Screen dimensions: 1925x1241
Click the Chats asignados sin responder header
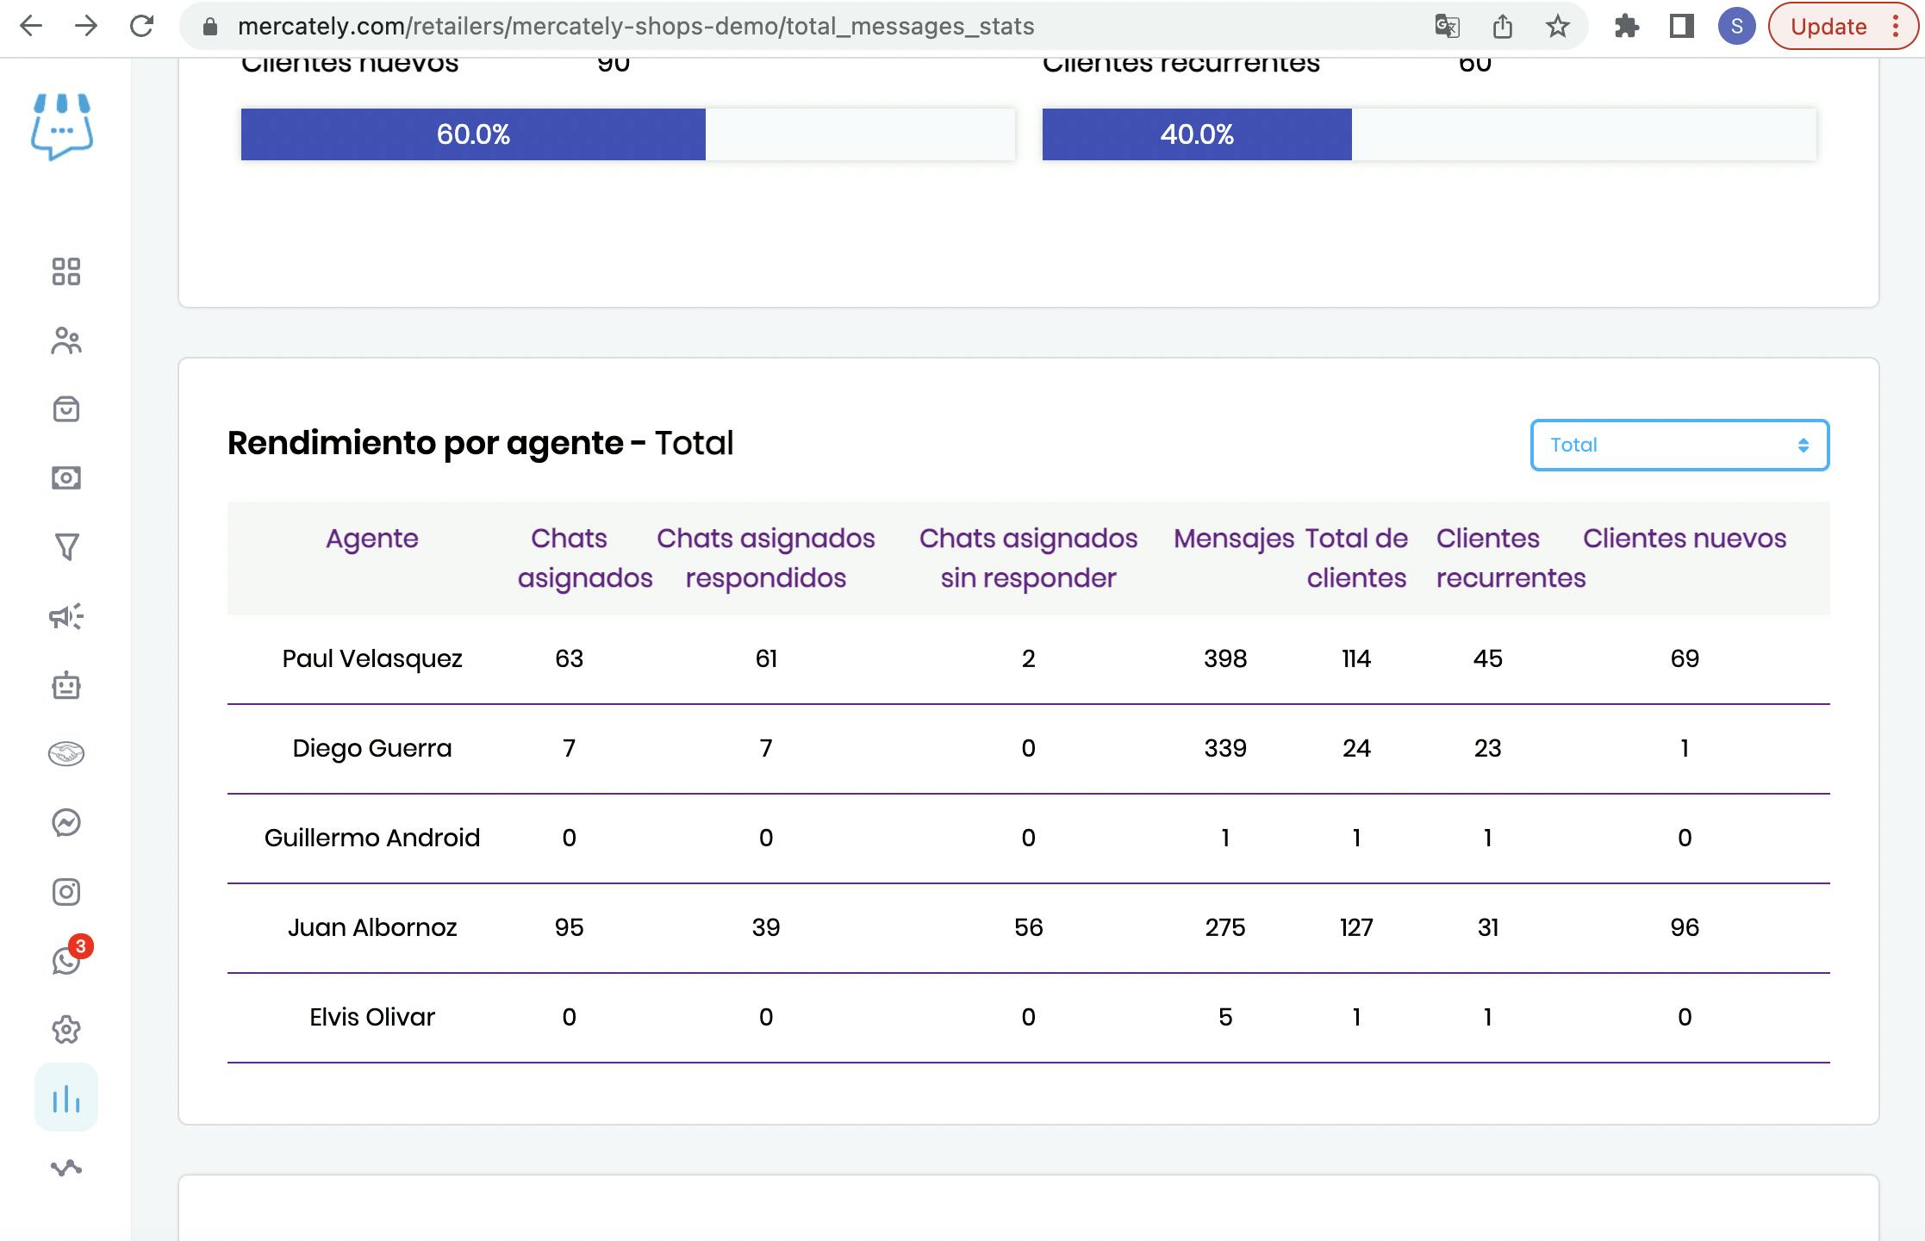pos(1028,558)
